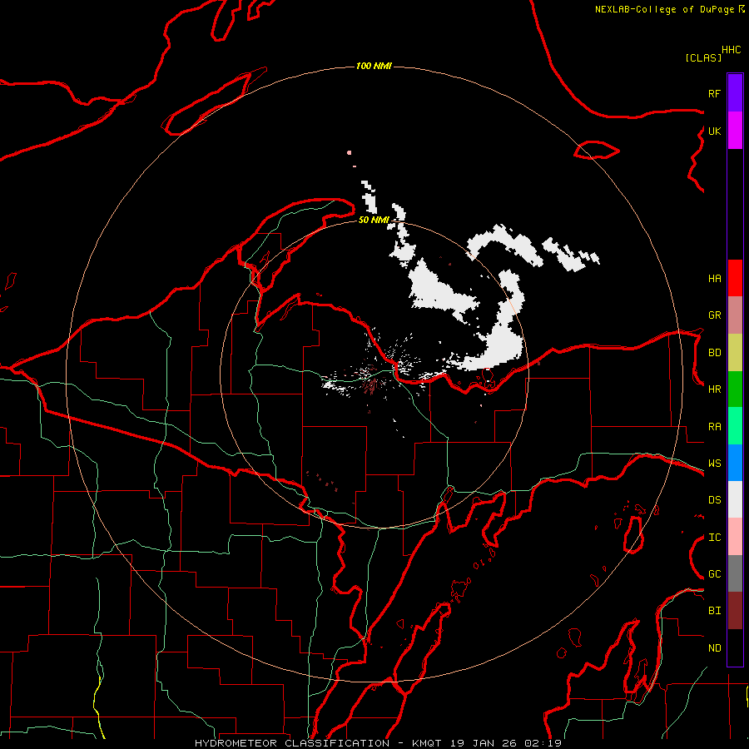Click the ND legend label

(714, 648)
